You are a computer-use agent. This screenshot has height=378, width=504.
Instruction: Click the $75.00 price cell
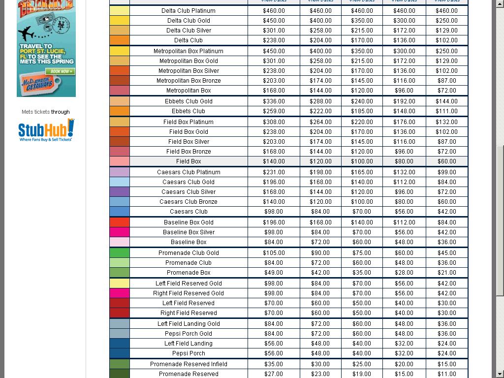(x=362, y=252)
